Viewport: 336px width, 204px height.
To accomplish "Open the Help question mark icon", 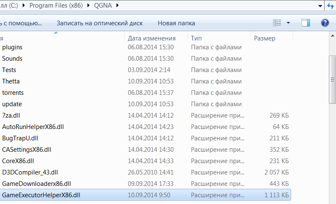I will pos(325,23).
